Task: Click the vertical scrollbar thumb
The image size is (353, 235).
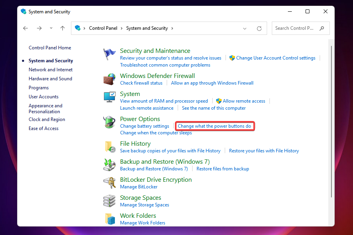Action: 331,122
